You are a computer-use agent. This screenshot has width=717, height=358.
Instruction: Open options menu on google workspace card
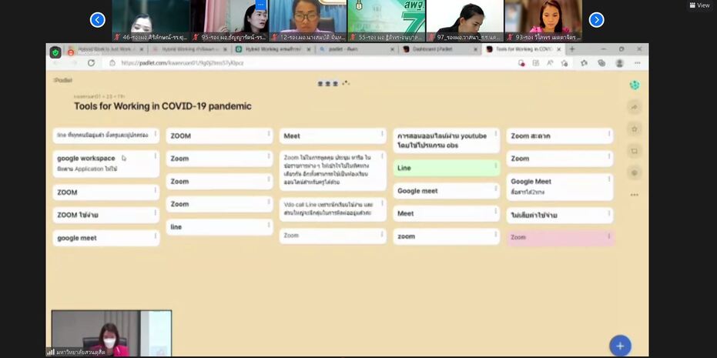pos(156,156)
